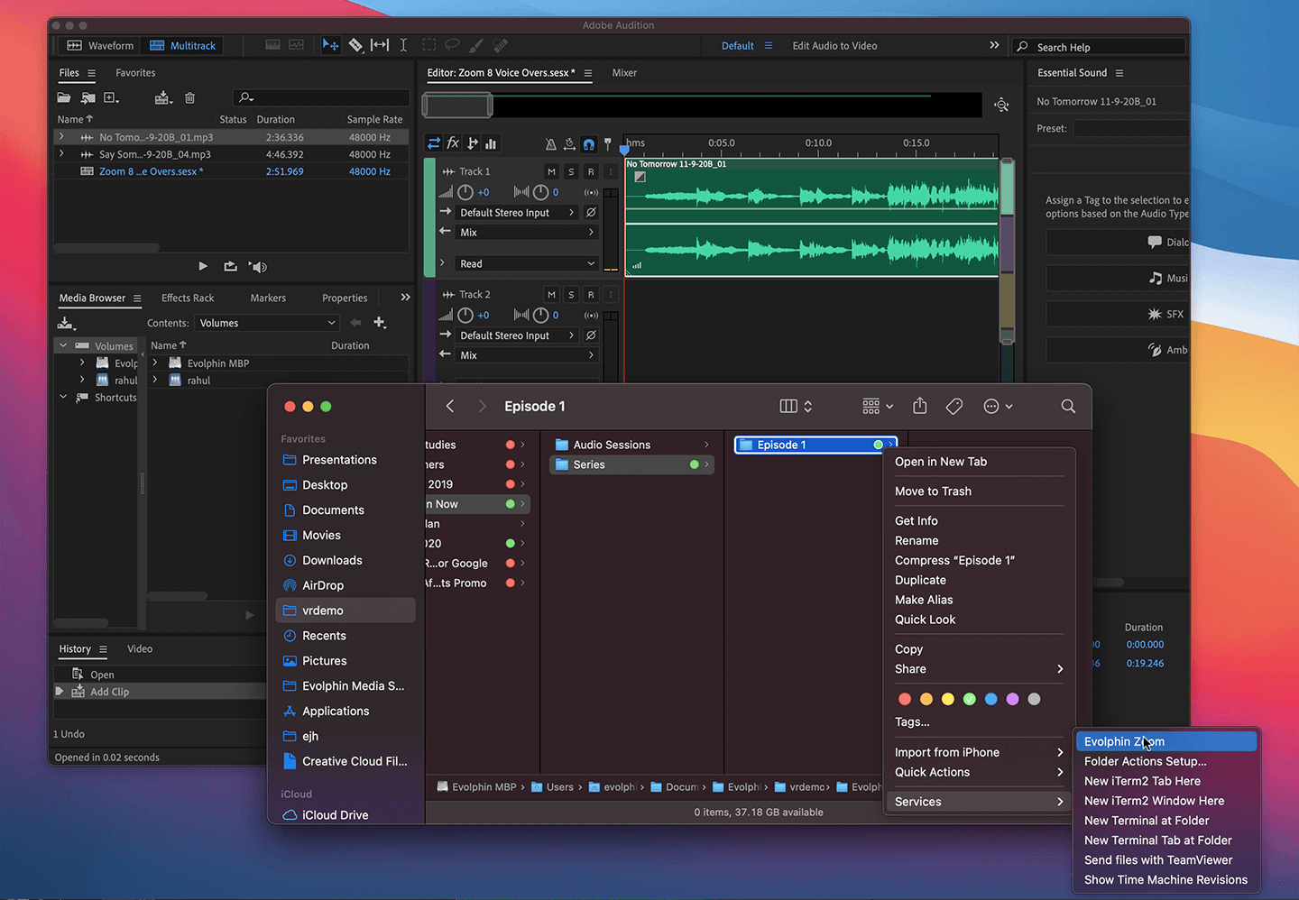Click the zoom-to-selection icon beside overview bar
The height and width of the screenshot is (900, 1299).
(x=1001, y=106)
